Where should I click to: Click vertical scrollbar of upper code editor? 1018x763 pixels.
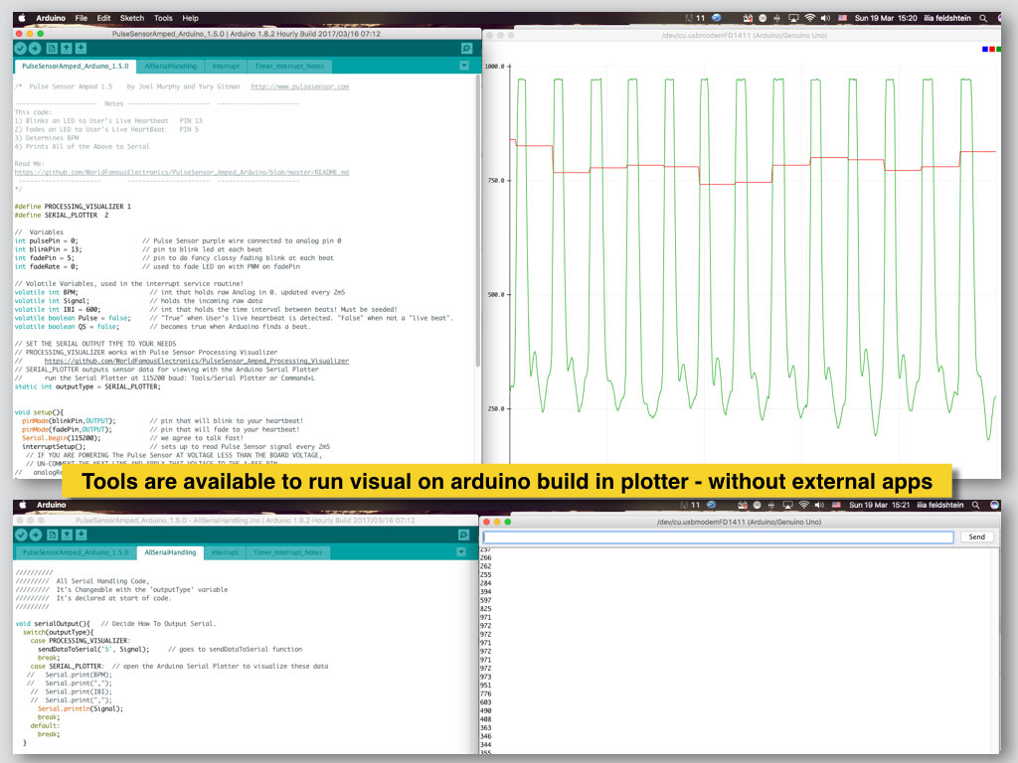click(x=478, y=221)
